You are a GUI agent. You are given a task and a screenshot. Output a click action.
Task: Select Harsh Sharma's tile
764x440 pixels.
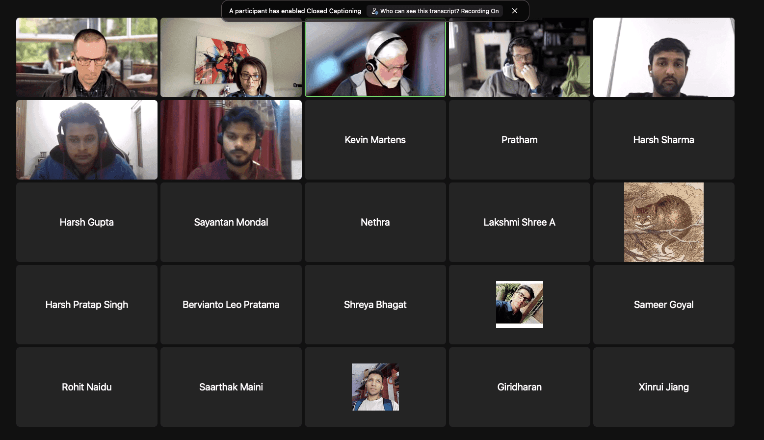click(663, 140)
